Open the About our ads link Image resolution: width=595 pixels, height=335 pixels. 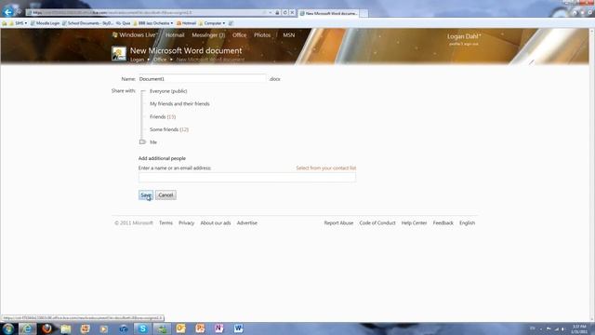coord(216,223)
